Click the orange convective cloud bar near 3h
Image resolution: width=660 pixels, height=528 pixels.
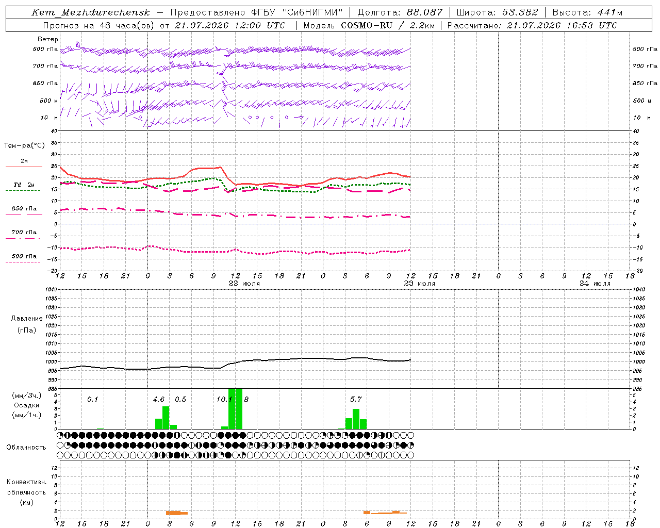[177, 513]
